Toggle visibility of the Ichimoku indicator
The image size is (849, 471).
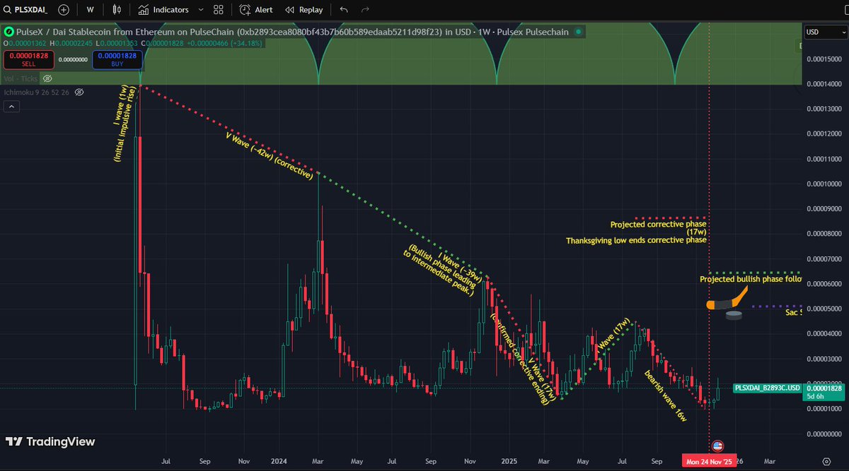click(79, 92)
